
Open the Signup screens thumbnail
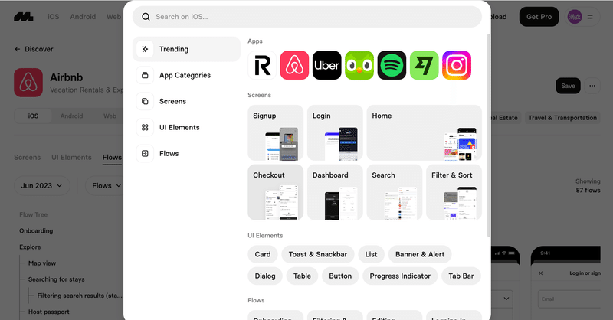point(276,133)
